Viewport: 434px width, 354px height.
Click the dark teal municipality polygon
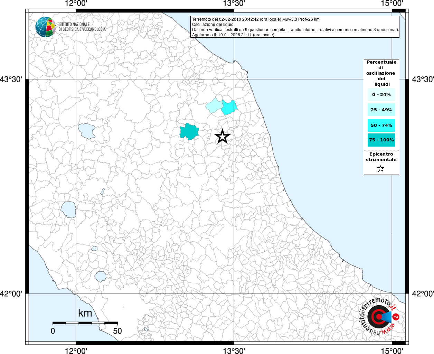189,132
